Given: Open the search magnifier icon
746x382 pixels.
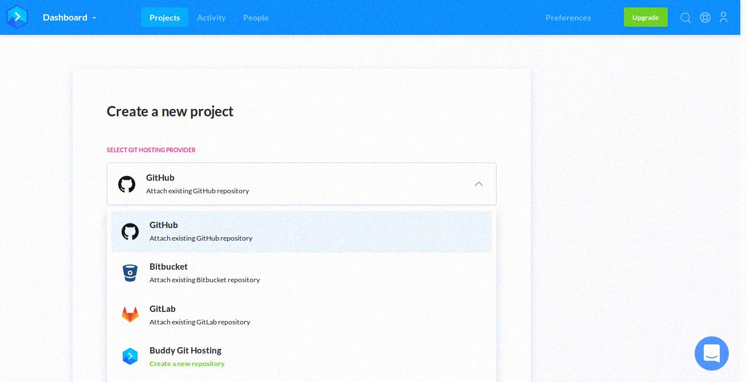Looking at the screenshot, I should click(685, 18).
